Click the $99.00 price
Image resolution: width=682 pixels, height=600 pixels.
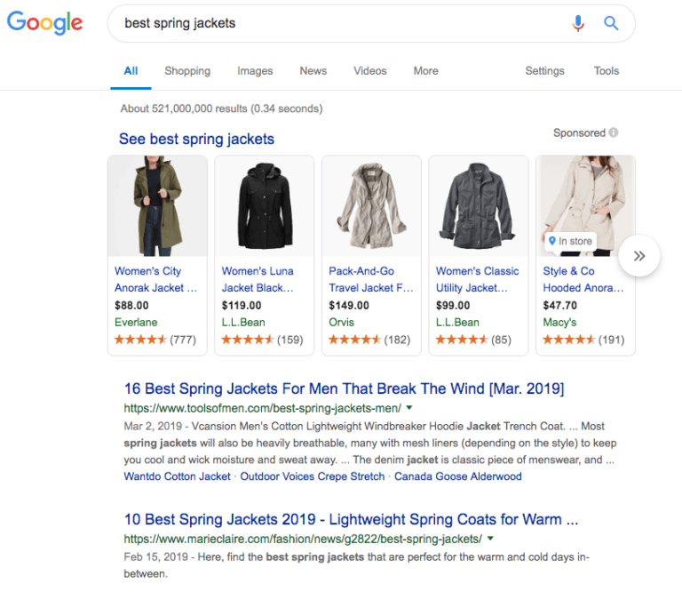click(453, 305)
